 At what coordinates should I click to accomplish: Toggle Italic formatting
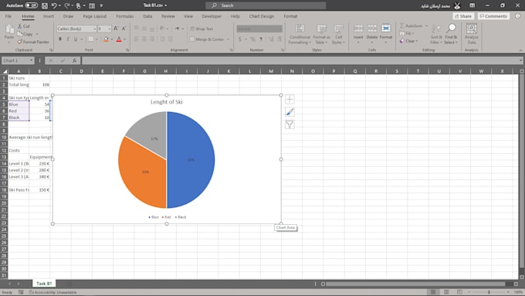[68, 39]
